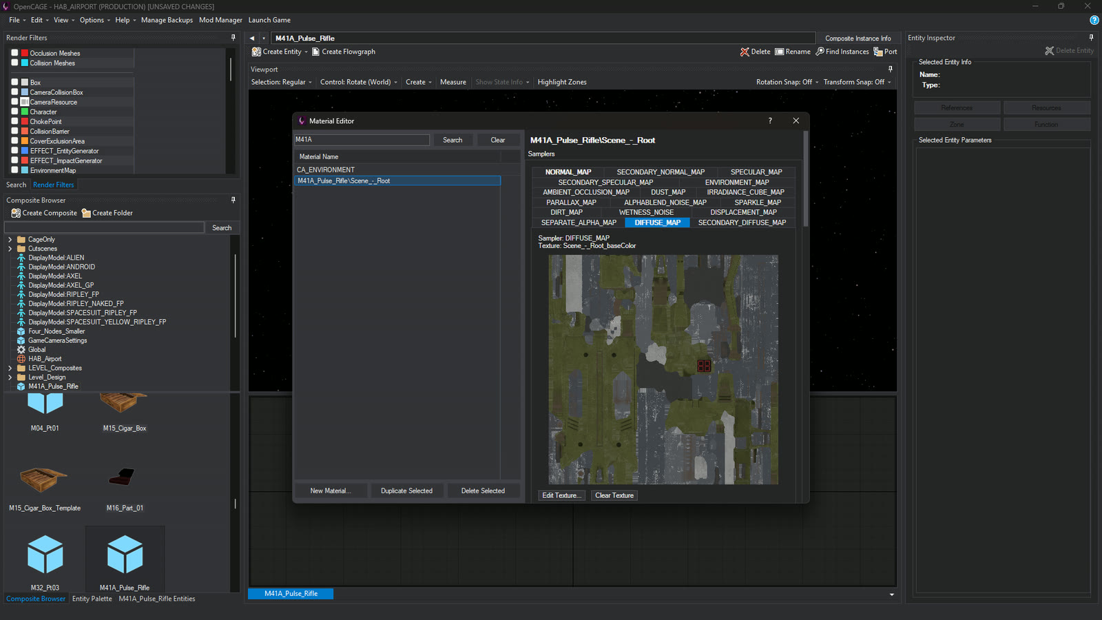1102x620 pixels.
Task: Toggle the EnvironmentMap filter checkbox
Action: coord(14,170)
